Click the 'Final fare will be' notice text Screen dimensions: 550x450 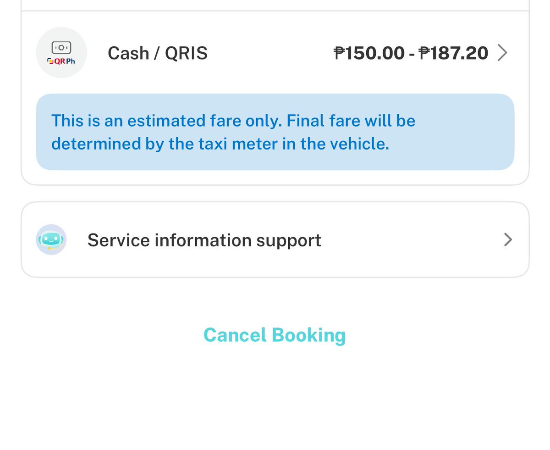click(x=351, y=121)
